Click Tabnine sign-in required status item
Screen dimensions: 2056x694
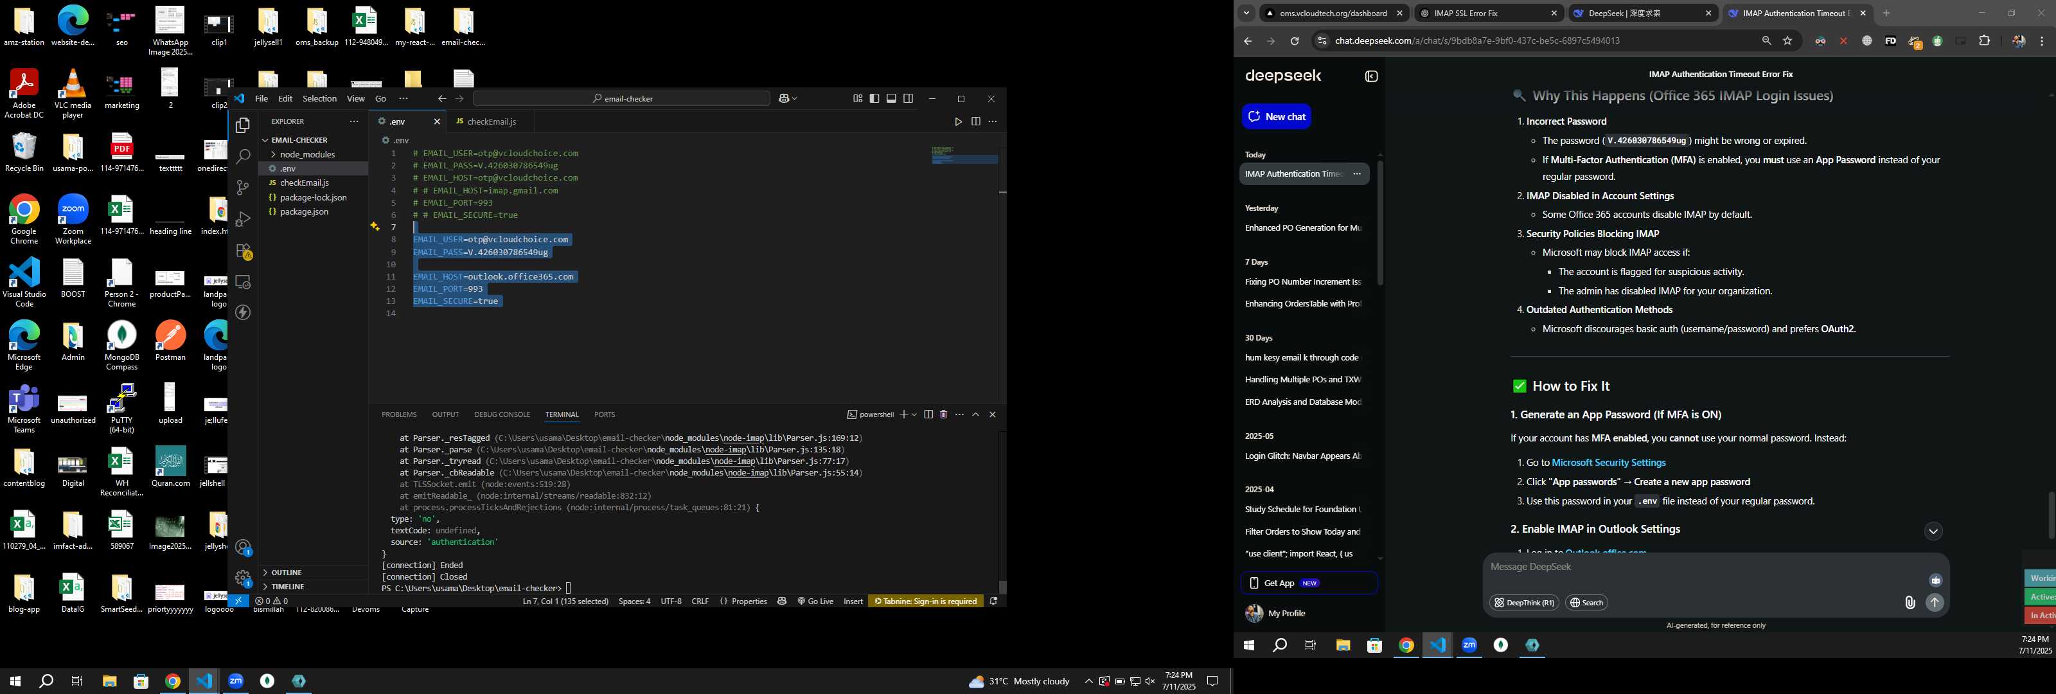pyautogui.click(x=926, y=601)
